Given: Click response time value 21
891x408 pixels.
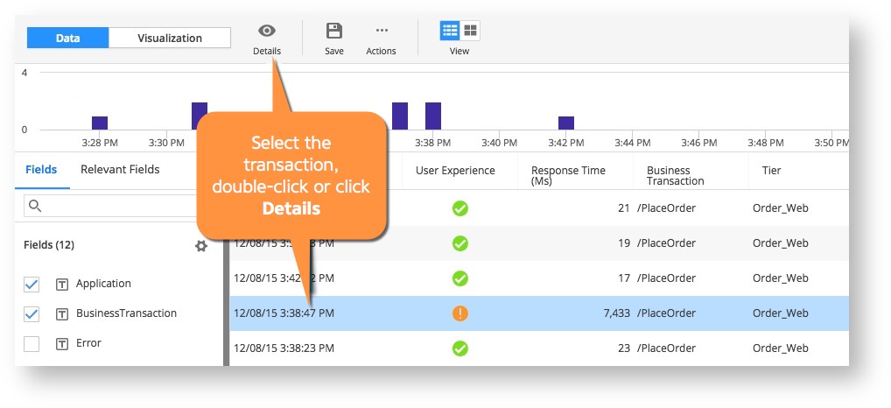Looking at the screenshot, I should click(624, 208).
